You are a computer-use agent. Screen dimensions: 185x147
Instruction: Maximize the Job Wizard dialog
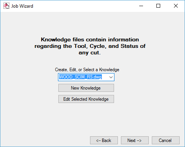point(158,6)
